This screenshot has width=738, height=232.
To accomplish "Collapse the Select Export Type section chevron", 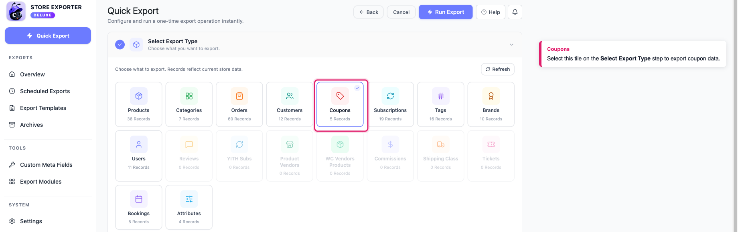I will tap(511, 44).
